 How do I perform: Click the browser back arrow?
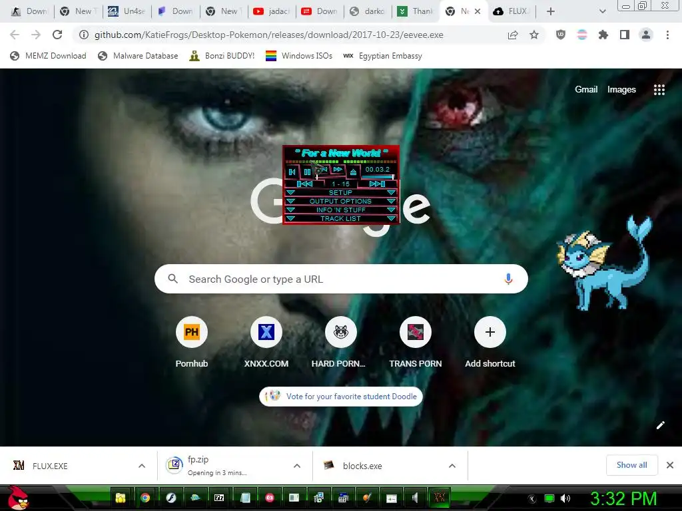pyautogui.click(x=15, y=35)
